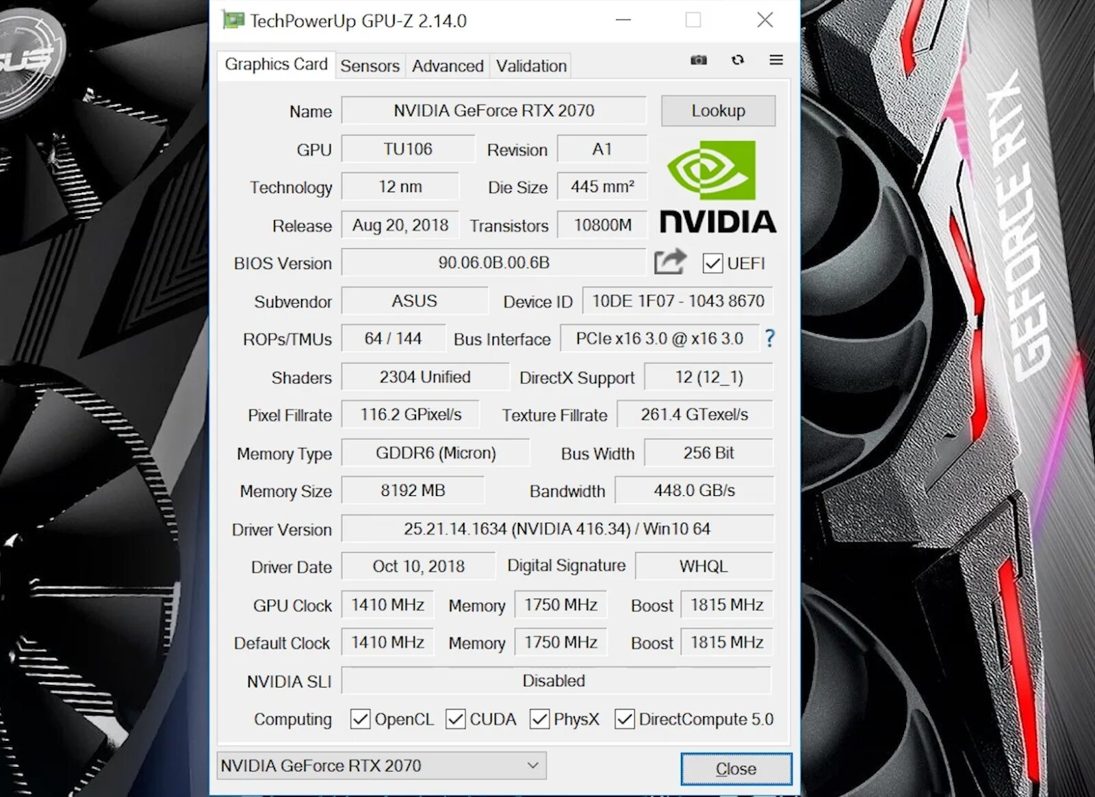Click the GPU-Z title bar app icon
The width and height of the screenshot is (1095, 797).
pos(233,20)
